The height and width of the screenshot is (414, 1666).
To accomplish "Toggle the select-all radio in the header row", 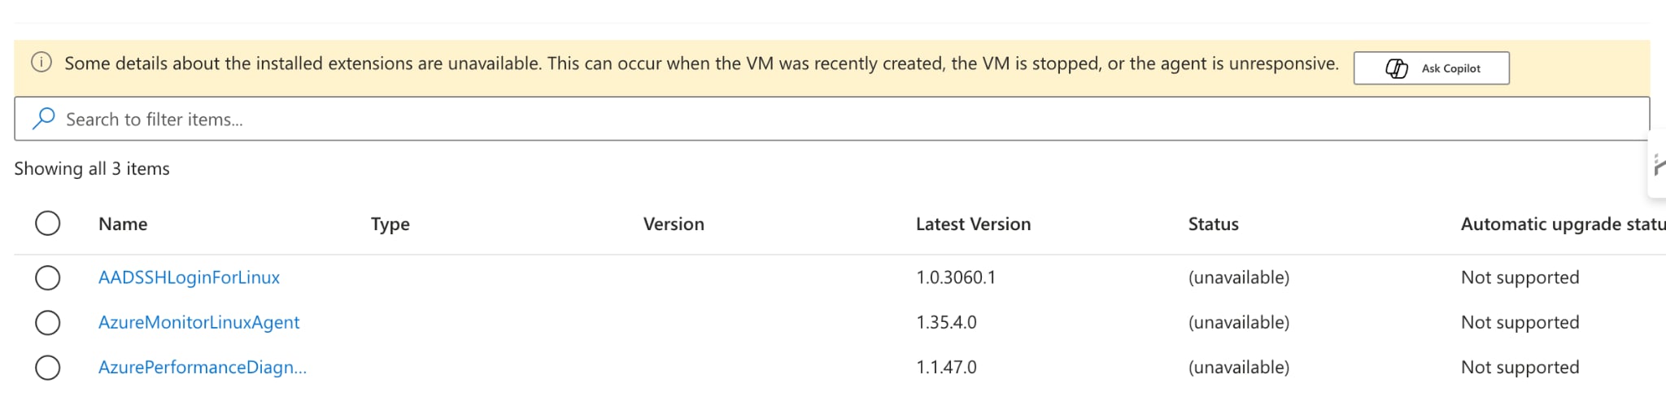I will click(48, 224).
